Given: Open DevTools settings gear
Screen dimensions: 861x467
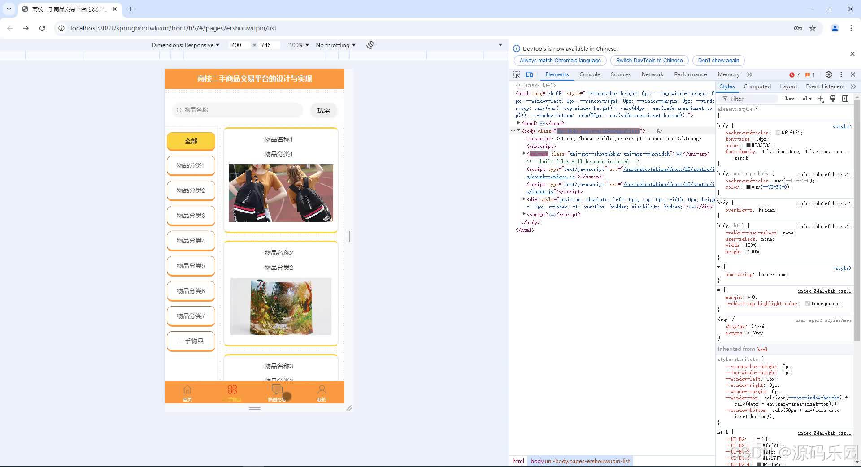Looking at the screenshot, I should click(829, 74).
